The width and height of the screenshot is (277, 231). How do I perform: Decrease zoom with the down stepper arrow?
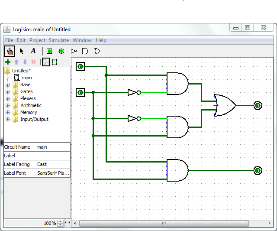(x=61, y=224)
